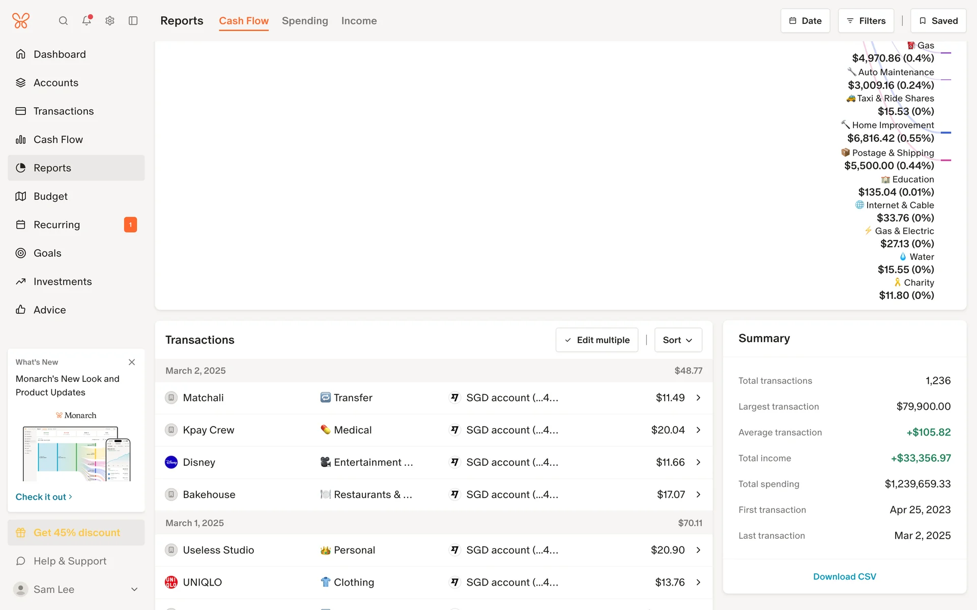The height and width of the screenshot is (610, 977).
Task: Expand the Sam Lee account menu
Action: [x=134, y=589]
